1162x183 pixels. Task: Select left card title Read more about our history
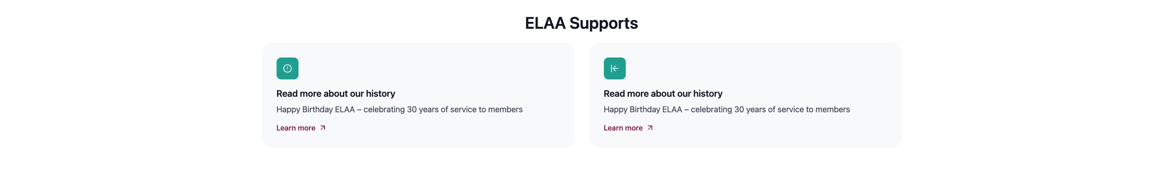click(x=336, y=94)
